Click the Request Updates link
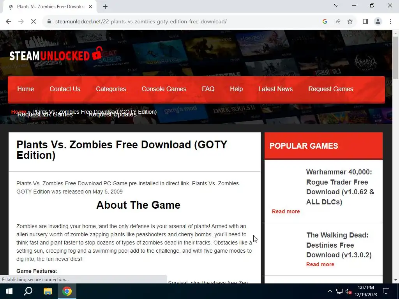Viewport: 399px width, 299px height. point(112,115)
